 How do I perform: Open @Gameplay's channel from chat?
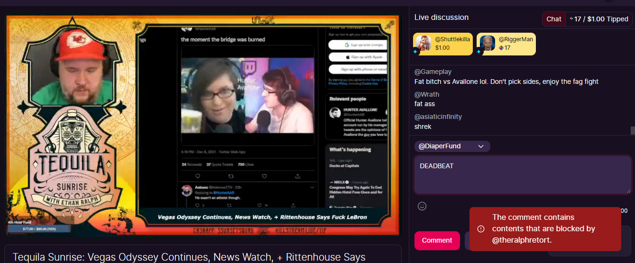433,72
